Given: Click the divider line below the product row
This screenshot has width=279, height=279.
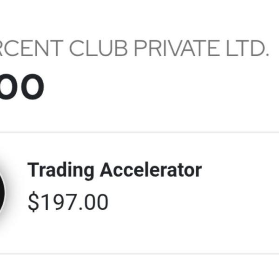Looking at the screenshot, I should [139, 254].
